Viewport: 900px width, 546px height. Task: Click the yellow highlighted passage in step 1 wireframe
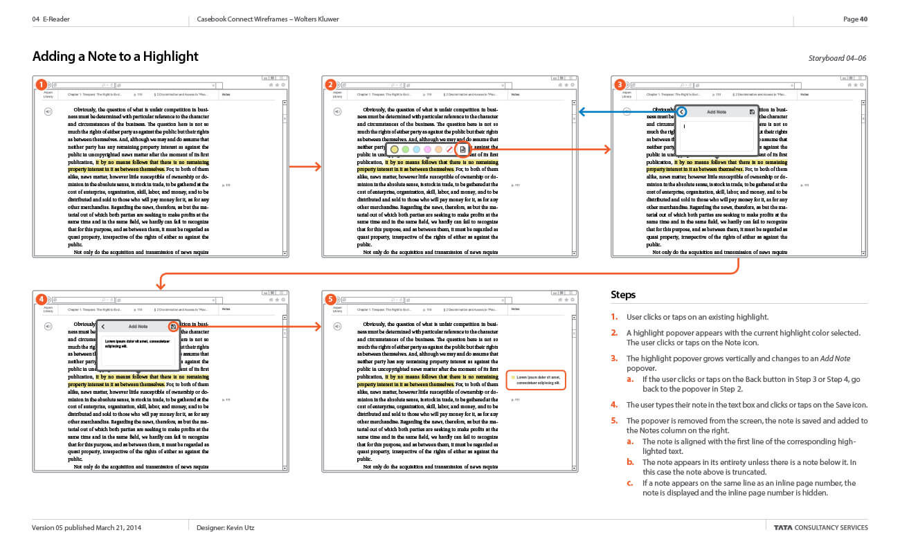(x=138, y=165)
